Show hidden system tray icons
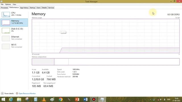The width and height of the screenshot is (182, 102). pos(150,99)
